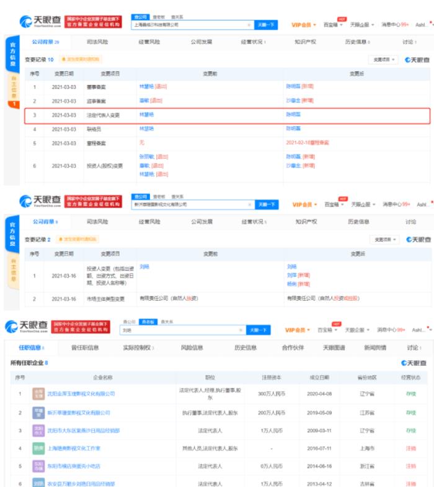The width and height of the screenshot is (434, 487).
Task: Click the logo icon for 东阳市横店乖重亮小吃店
Action: tap(38, 466)
